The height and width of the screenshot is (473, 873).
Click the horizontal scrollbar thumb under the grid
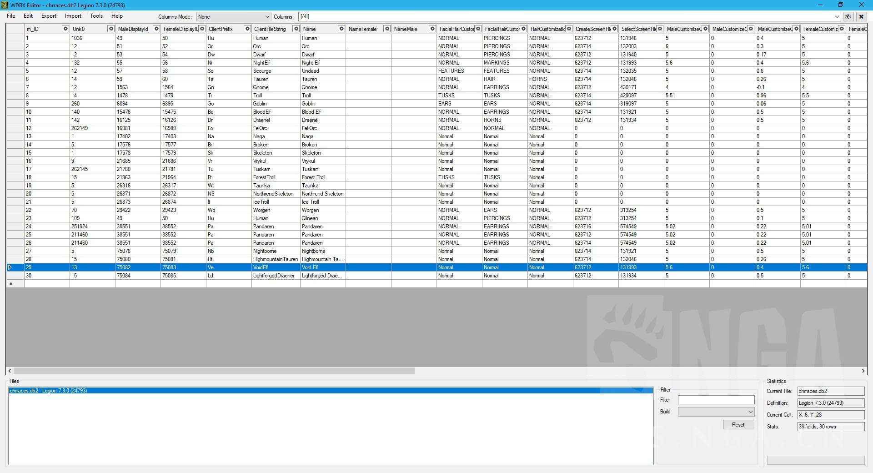click(214, 371)
